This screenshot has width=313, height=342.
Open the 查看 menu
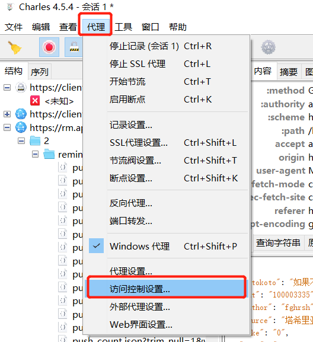click(68, 27)
